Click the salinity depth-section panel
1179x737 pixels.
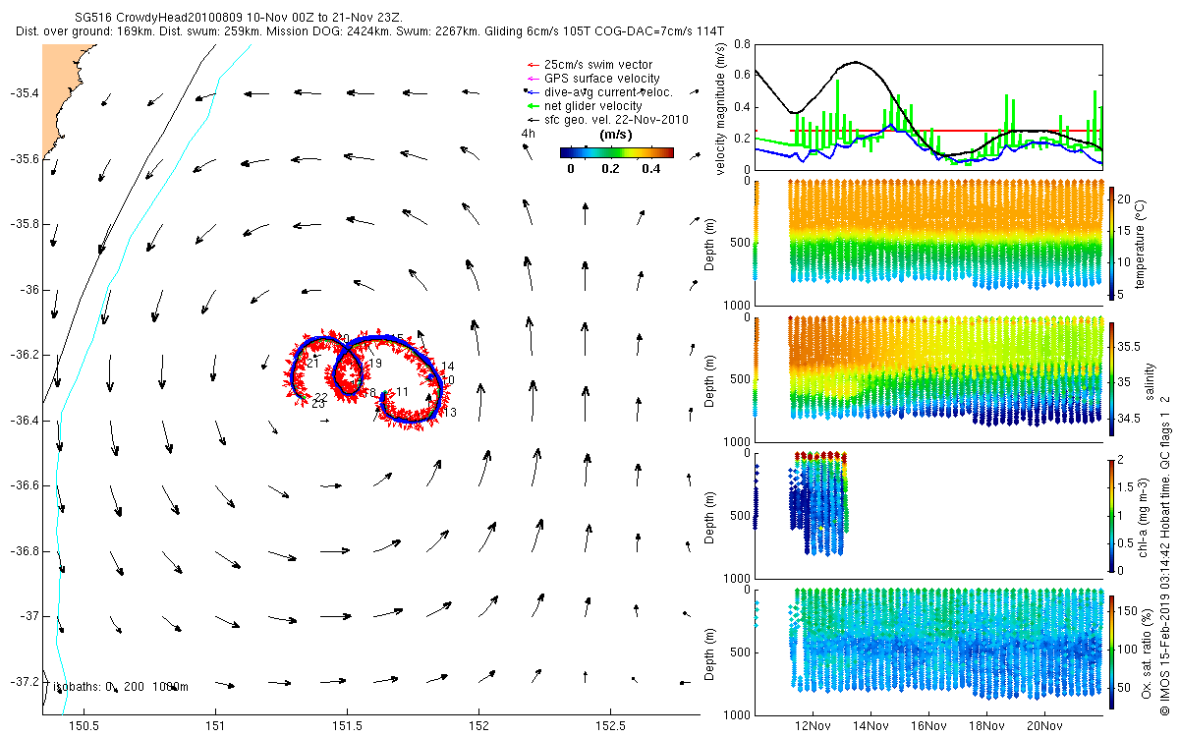point(928,378)
